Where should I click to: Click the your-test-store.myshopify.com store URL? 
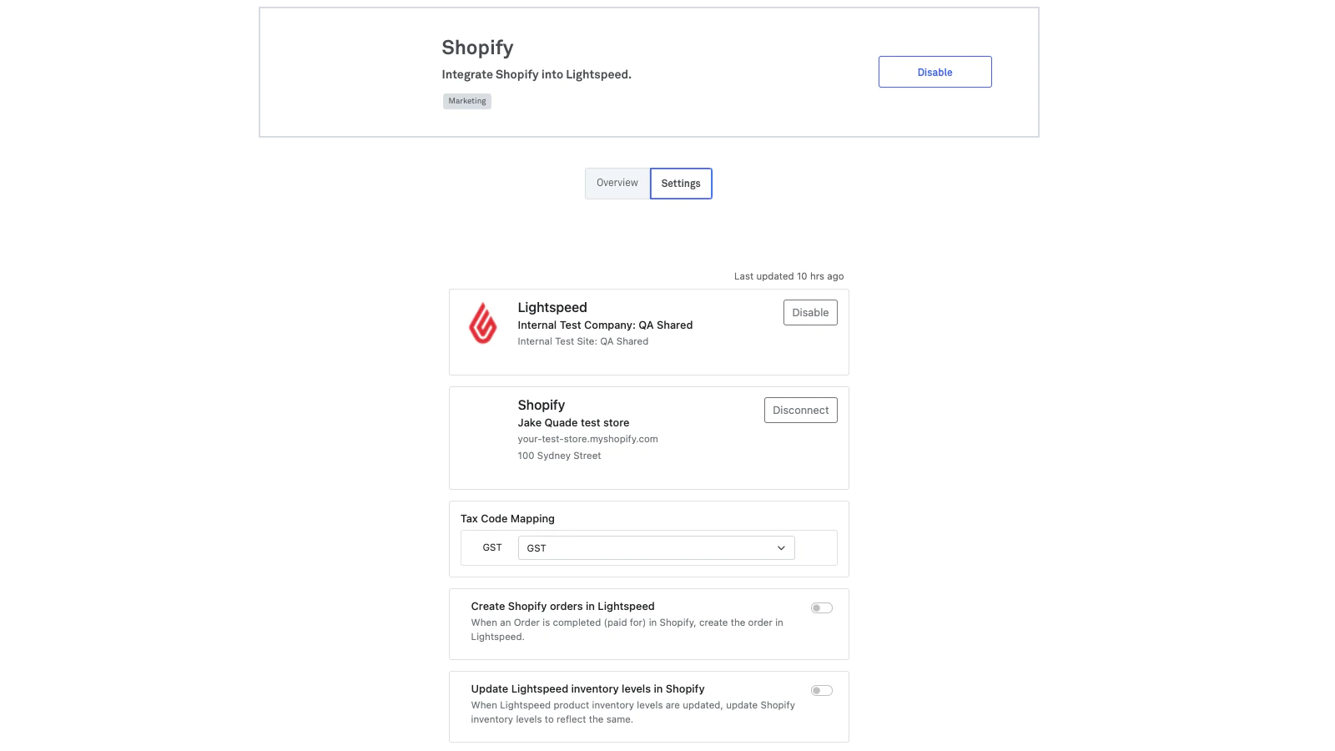click(587, 439)
